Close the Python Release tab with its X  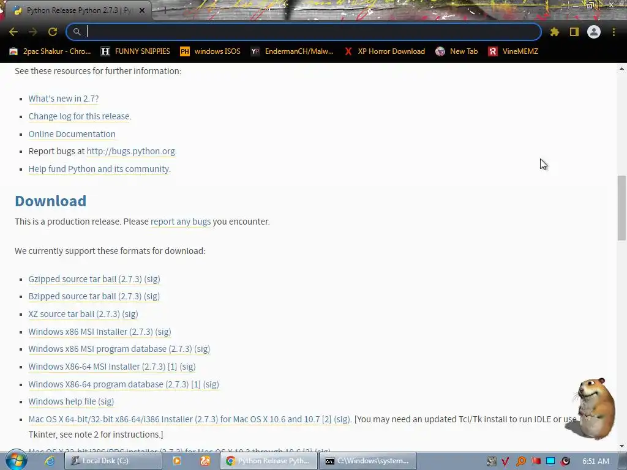tap(142, 10)
